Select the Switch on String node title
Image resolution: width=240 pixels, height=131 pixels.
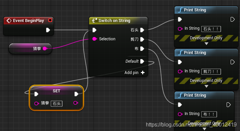[x=114, y=20]
